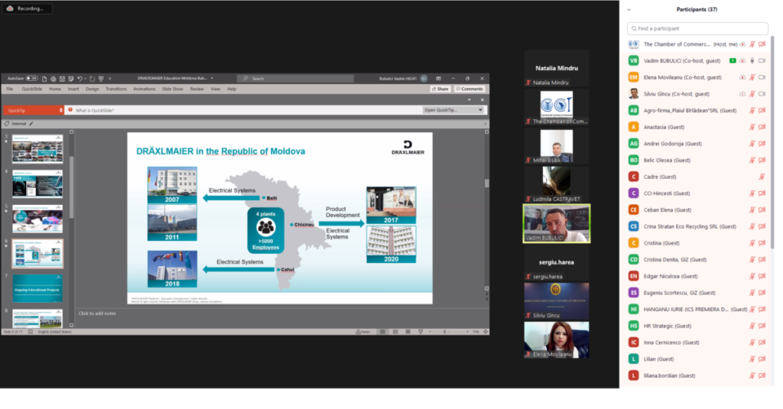
Task: Select the 'Ongoing Educational Projects' slide thumbnail
Action: (x=37, y=288)
